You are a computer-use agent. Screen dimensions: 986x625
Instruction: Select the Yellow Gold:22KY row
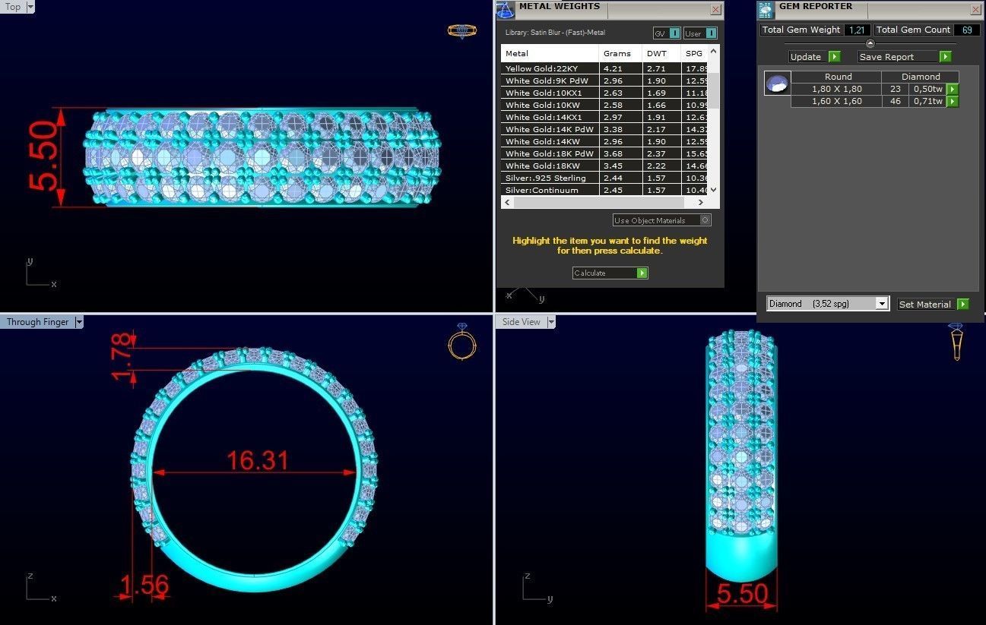(x=604, y=68)
